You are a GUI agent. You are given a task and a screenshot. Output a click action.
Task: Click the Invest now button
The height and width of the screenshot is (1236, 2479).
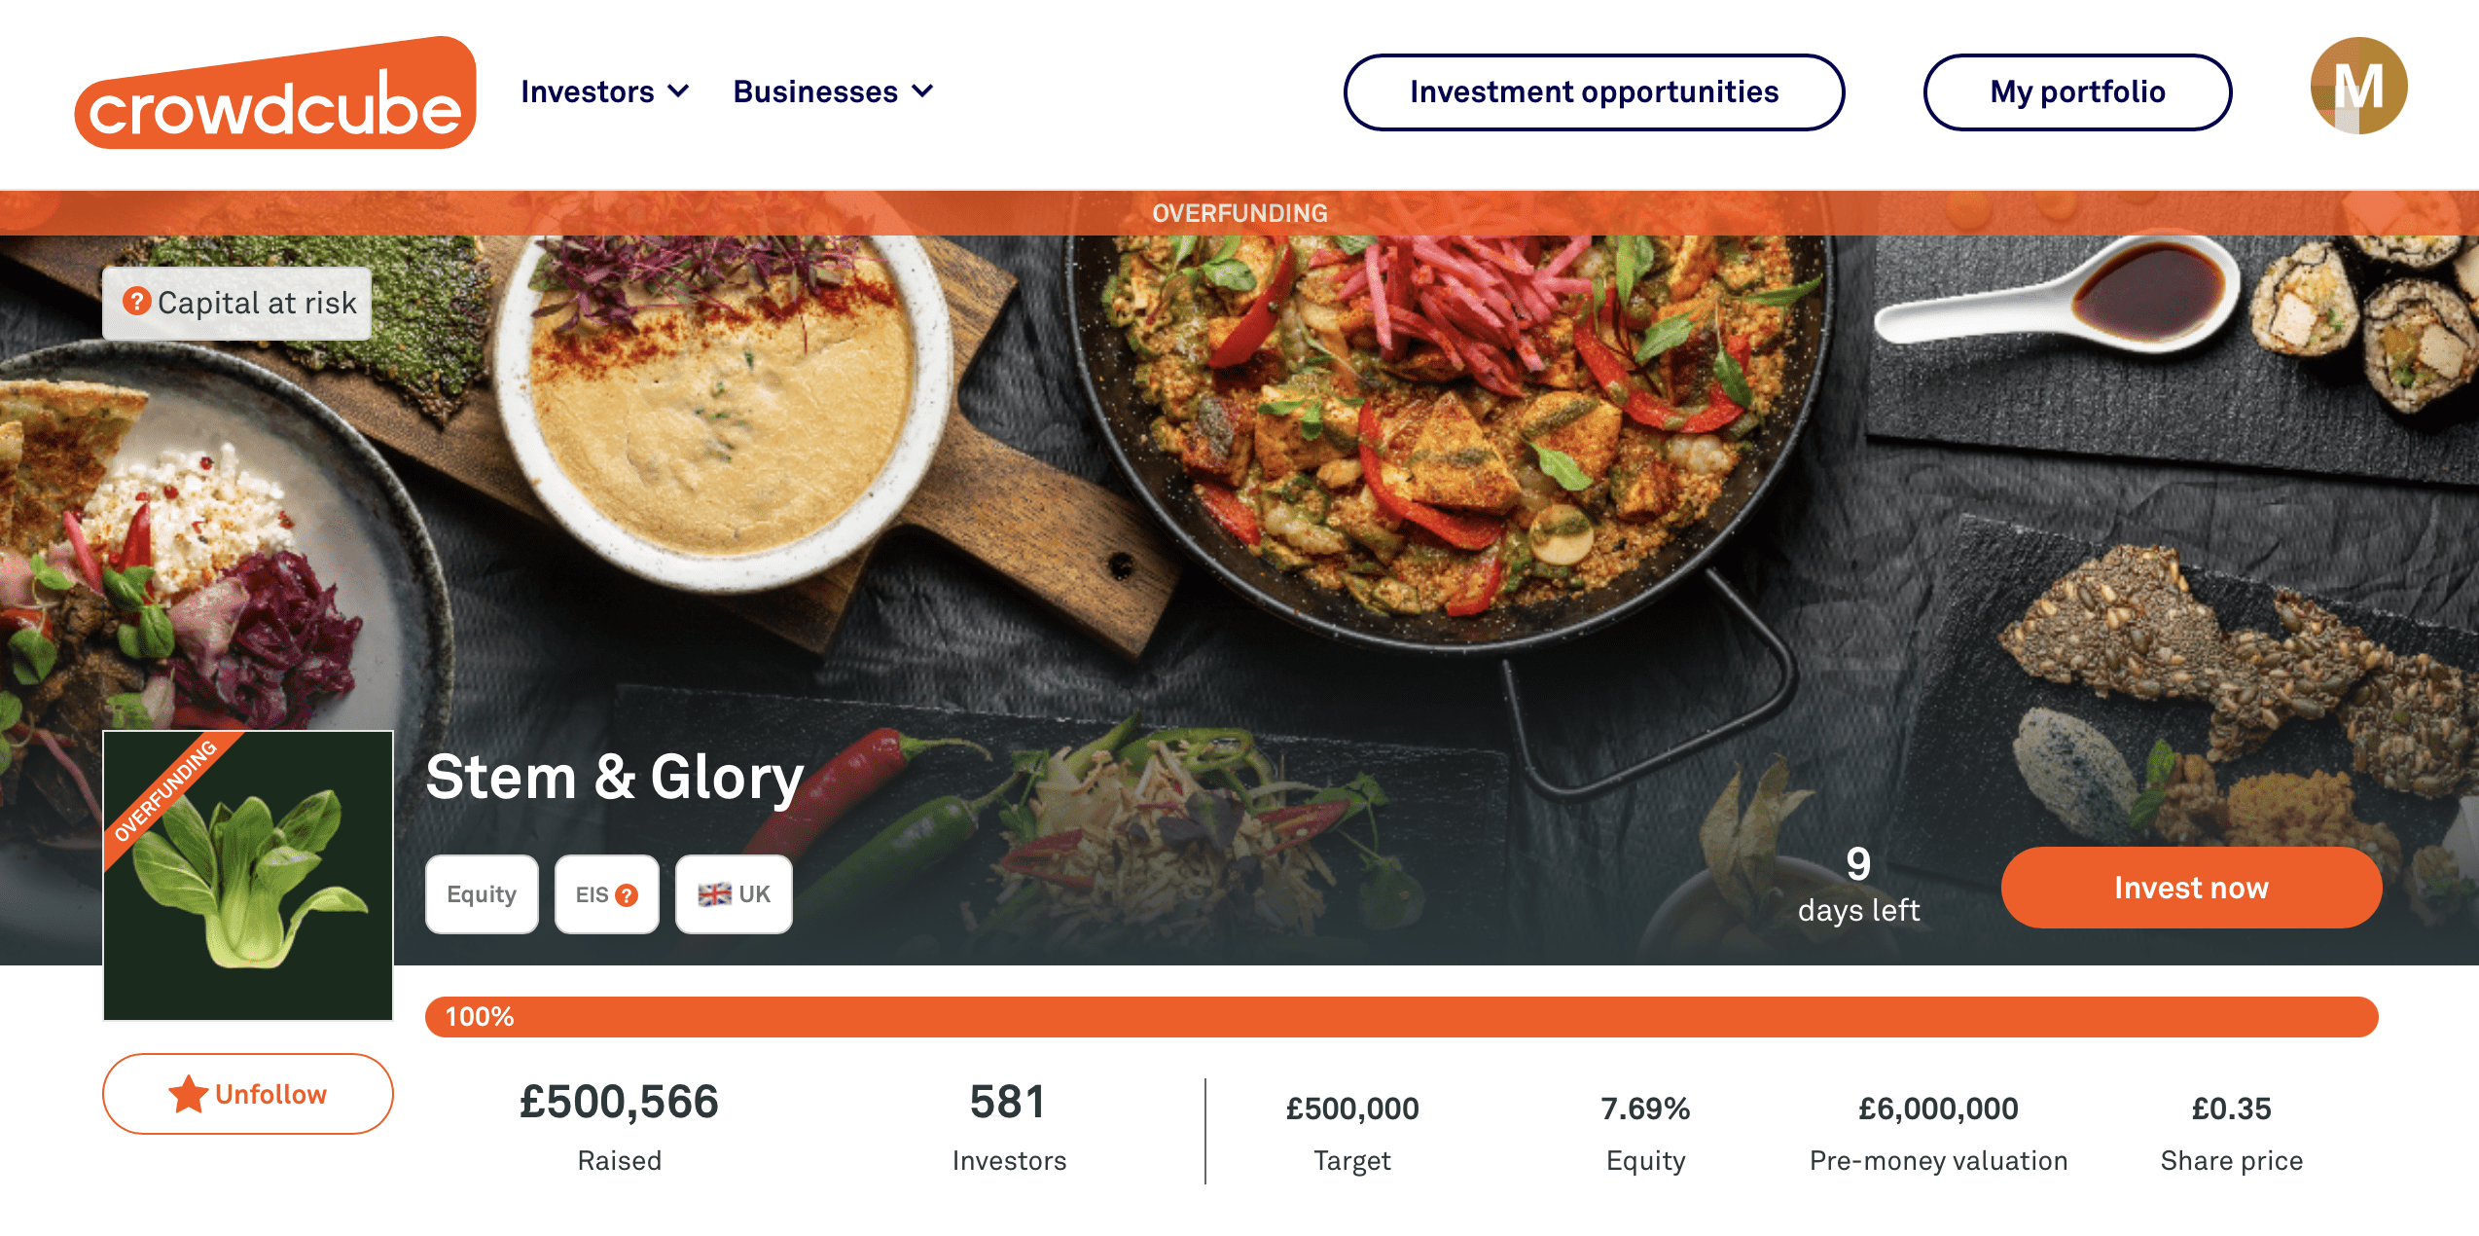point(2191,888)
